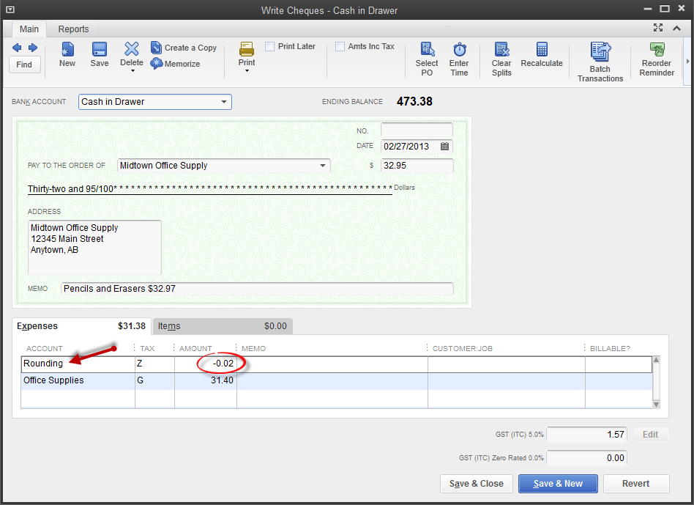Expand the Bank Account dropdown
Viewport: 694px width, 505px height.
pos(224,102)
